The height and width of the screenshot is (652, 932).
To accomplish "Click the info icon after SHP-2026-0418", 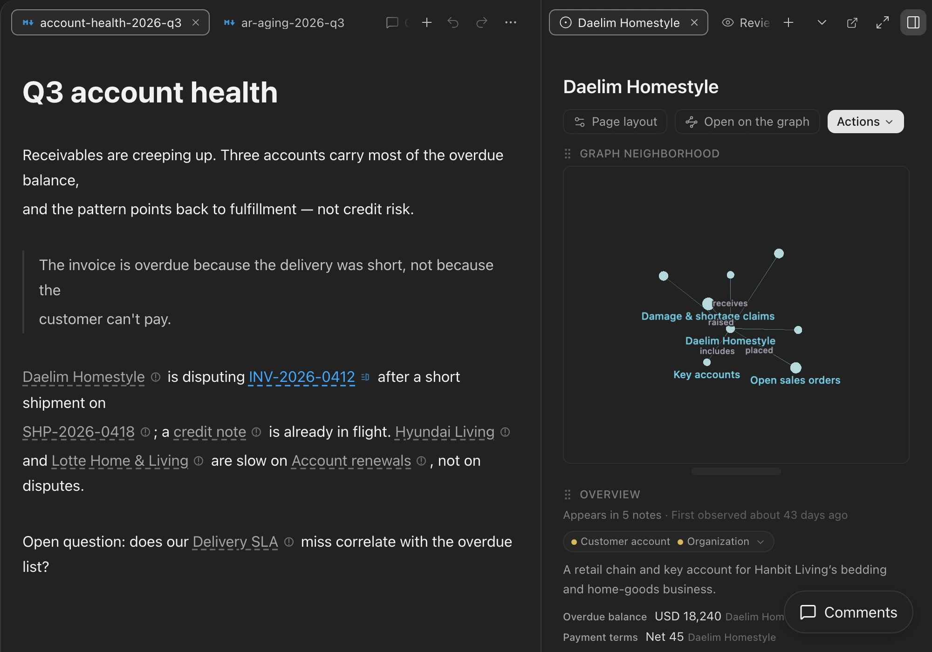I will (145, 432).
